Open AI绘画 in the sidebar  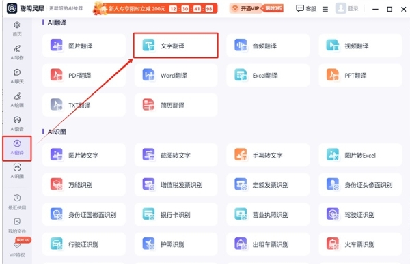click(x=17, y=100)
